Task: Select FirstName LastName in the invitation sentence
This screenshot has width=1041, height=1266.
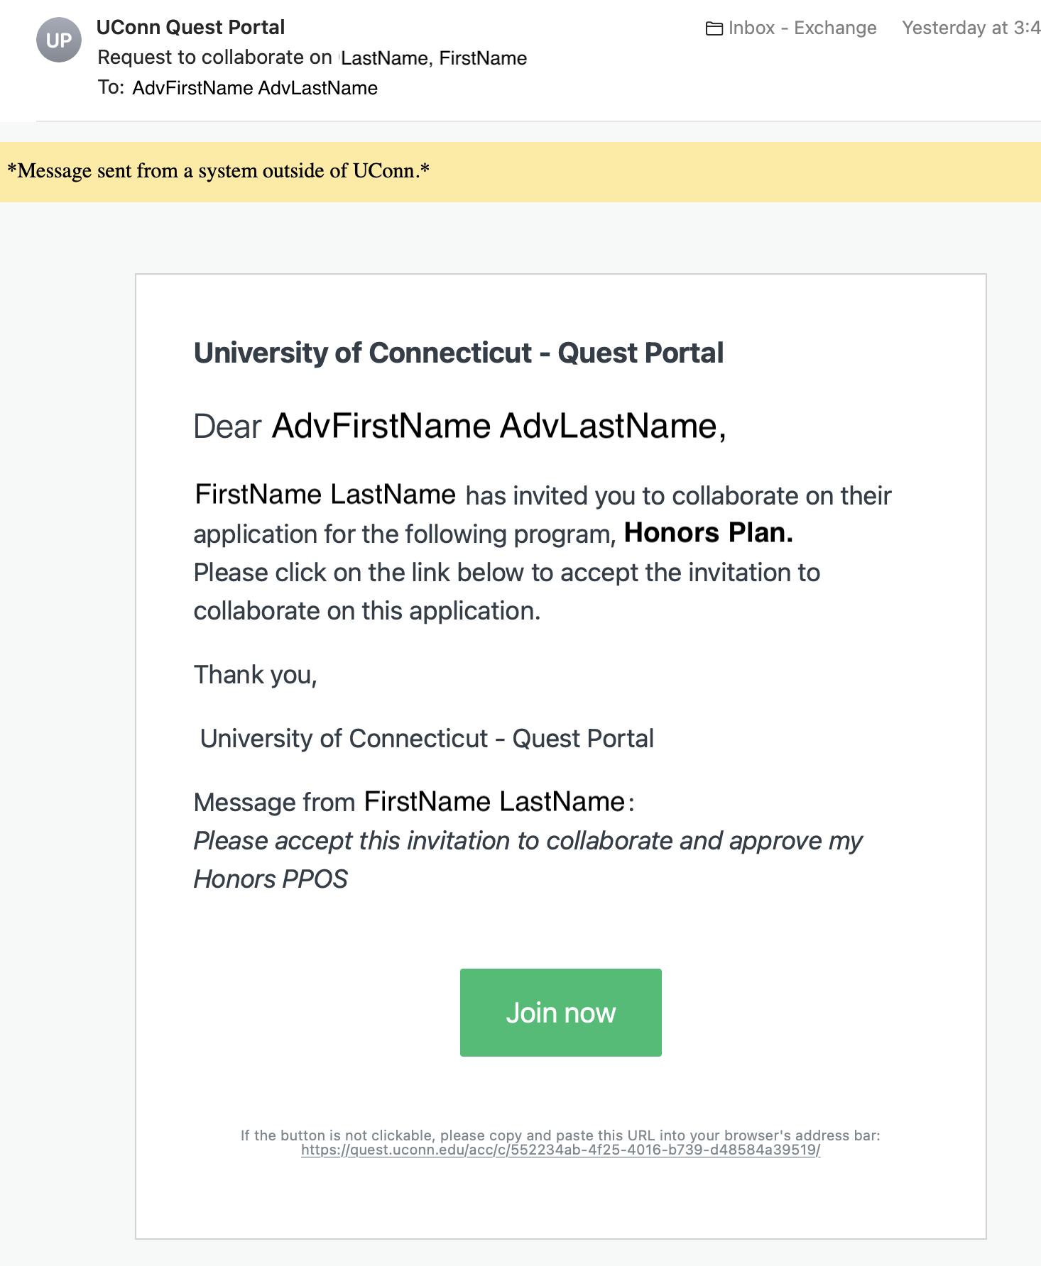Action: (325, 493)
